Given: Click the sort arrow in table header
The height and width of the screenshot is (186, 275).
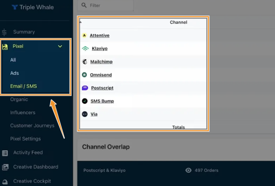Looking at the screenshot, I should pyautogui.click(x=81, y=22).
